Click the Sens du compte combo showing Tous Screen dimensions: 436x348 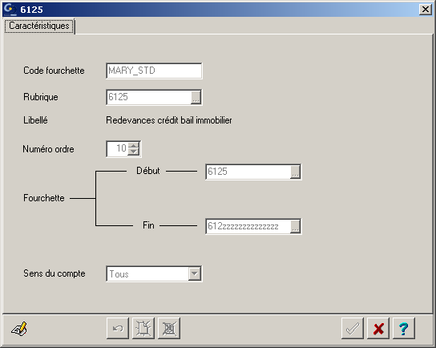click(154, 273)
